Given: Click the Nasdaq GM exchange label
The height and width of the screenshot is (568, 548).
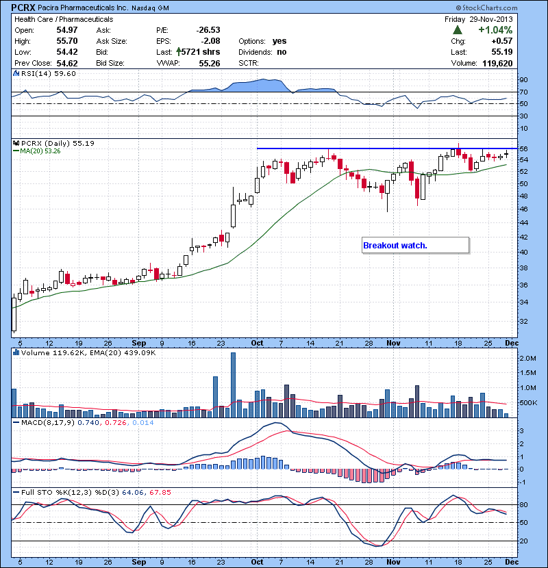Looking at the screenshot, I should (150, 8).
